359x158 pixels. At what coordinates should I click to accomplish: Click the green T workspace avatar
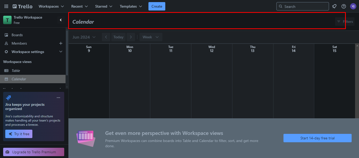click(x=7, y=20)
